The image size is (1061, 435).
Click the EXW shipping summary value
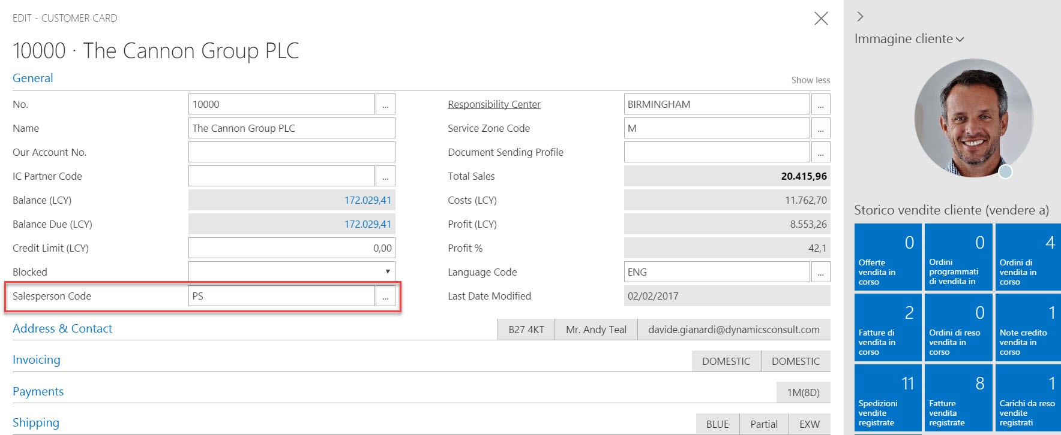tap(810, 424)
